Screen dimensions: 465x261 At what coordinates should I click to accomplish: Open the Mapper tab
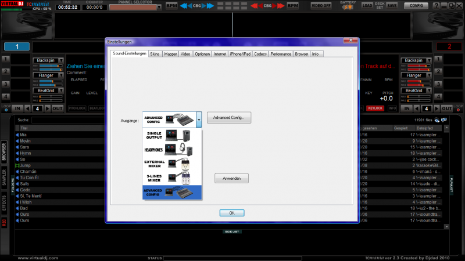170,54
